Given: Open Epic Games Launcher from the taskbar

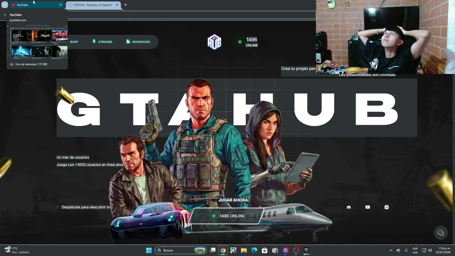Looking at the screenshot, I should point(306,250).
